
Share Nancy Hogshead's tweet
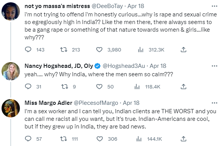[183, 87]
